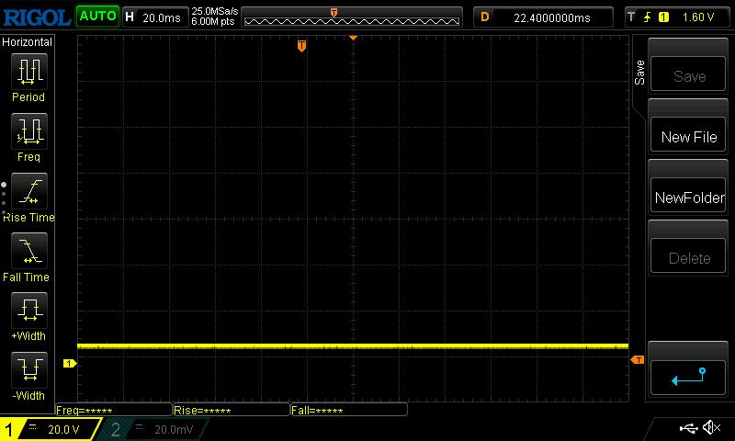This screenshot has width=735, height=441.
Task: Select the +Width measurement icon
Action: pyautogui.click(x=29, y=311)
